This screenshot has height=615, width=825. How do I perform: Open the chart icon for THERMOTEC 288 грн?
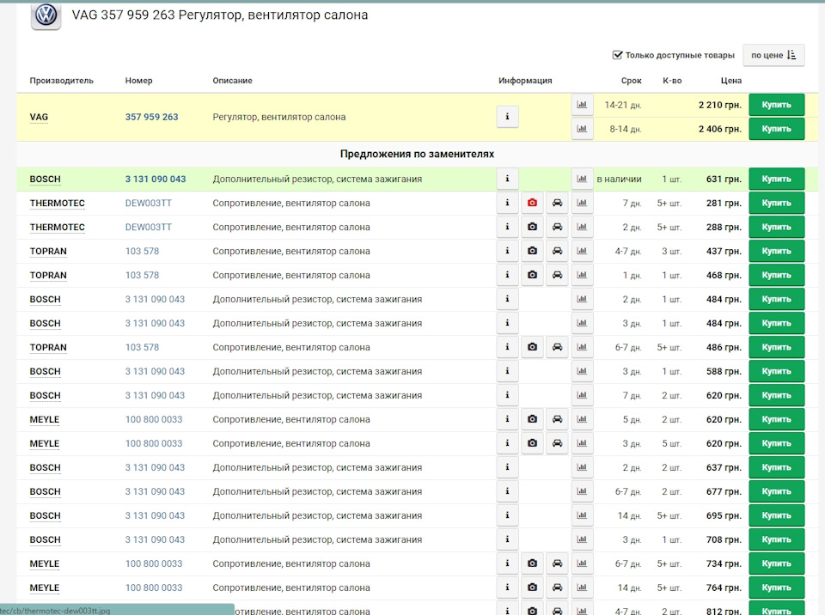pyautogui.click(x=582, y=228)
